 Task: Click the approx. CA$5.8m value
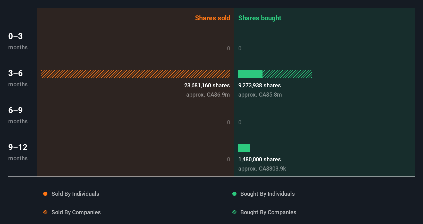(x=260, y=95)
